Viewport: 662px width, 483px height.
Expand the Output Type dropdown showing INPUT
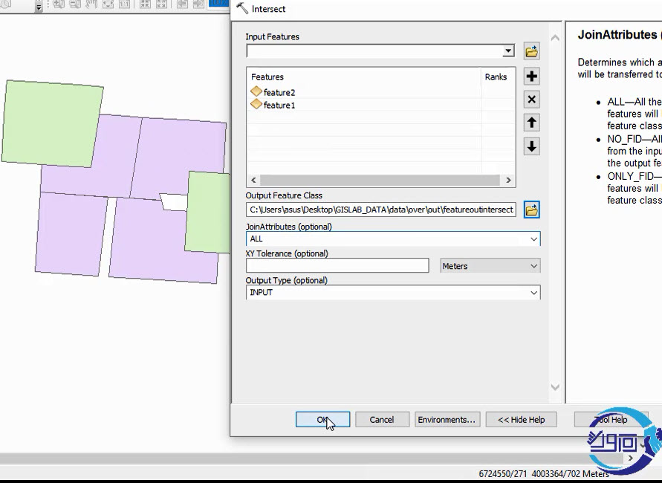(x=533, y=293)
